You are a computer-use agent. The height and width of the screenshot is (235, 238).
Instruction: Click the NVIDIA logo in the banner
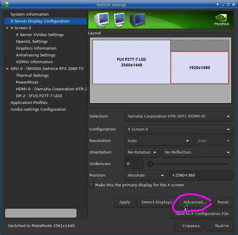point(221,20)
